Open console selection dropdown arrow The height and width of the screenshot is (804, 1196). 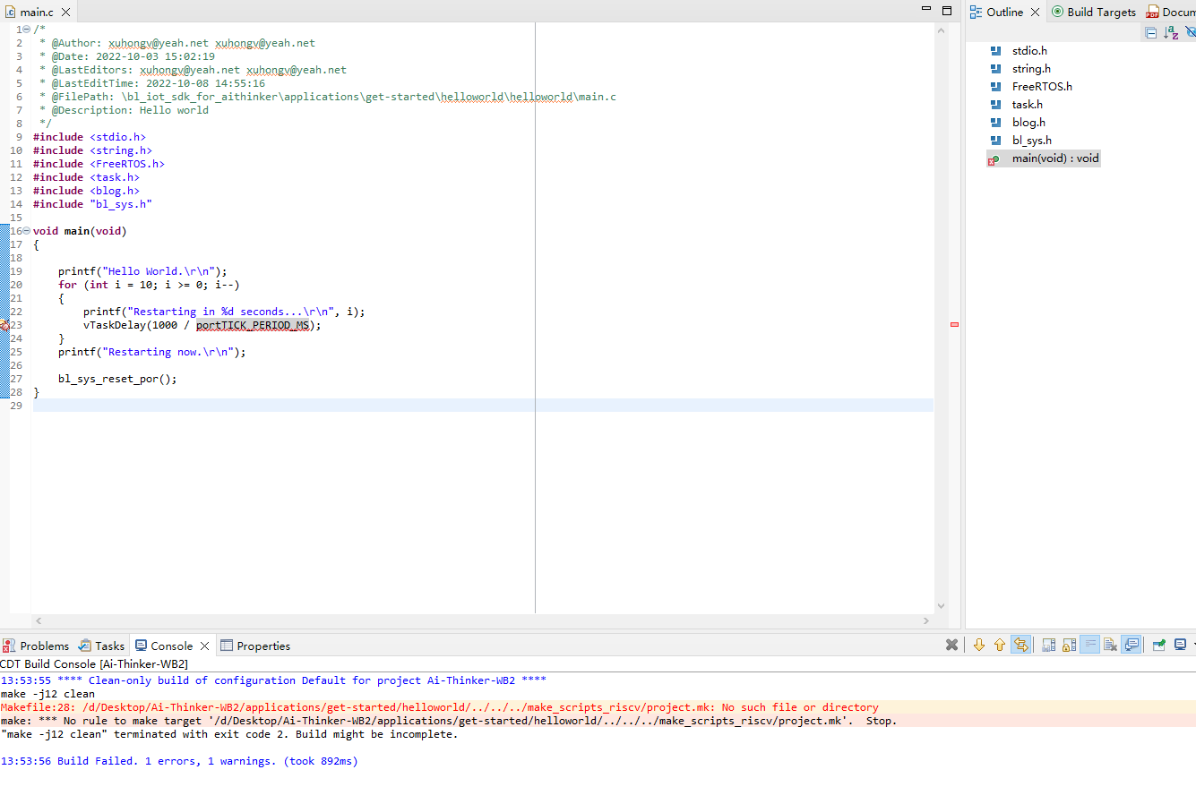1193,645
